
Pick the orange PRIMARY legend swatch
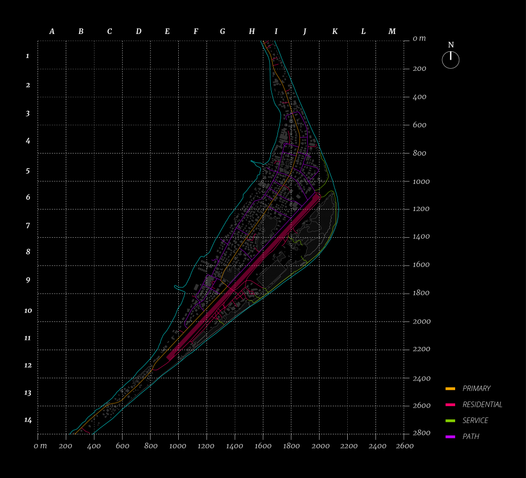(450, 389)
